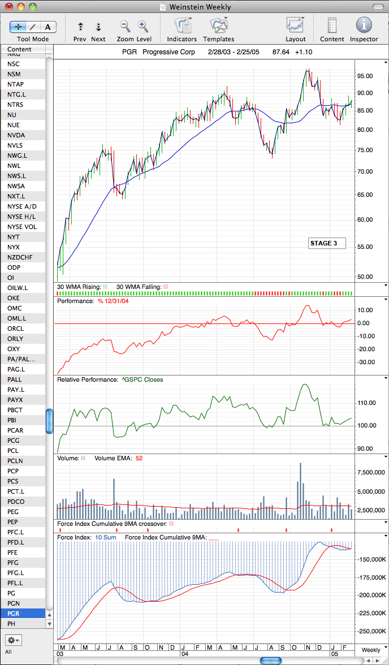Click the symbol list scroll down arrow
The width and height of the screenshot is (389, 665).
point(49,624)
